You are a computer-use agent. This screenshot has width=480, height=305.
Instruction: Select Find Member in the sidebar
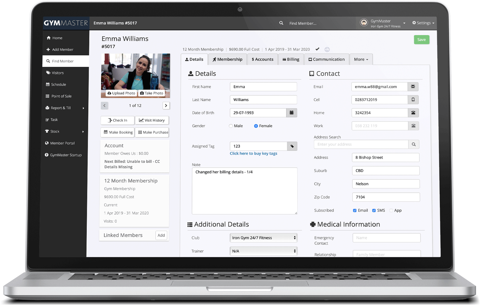click(65, 61)
